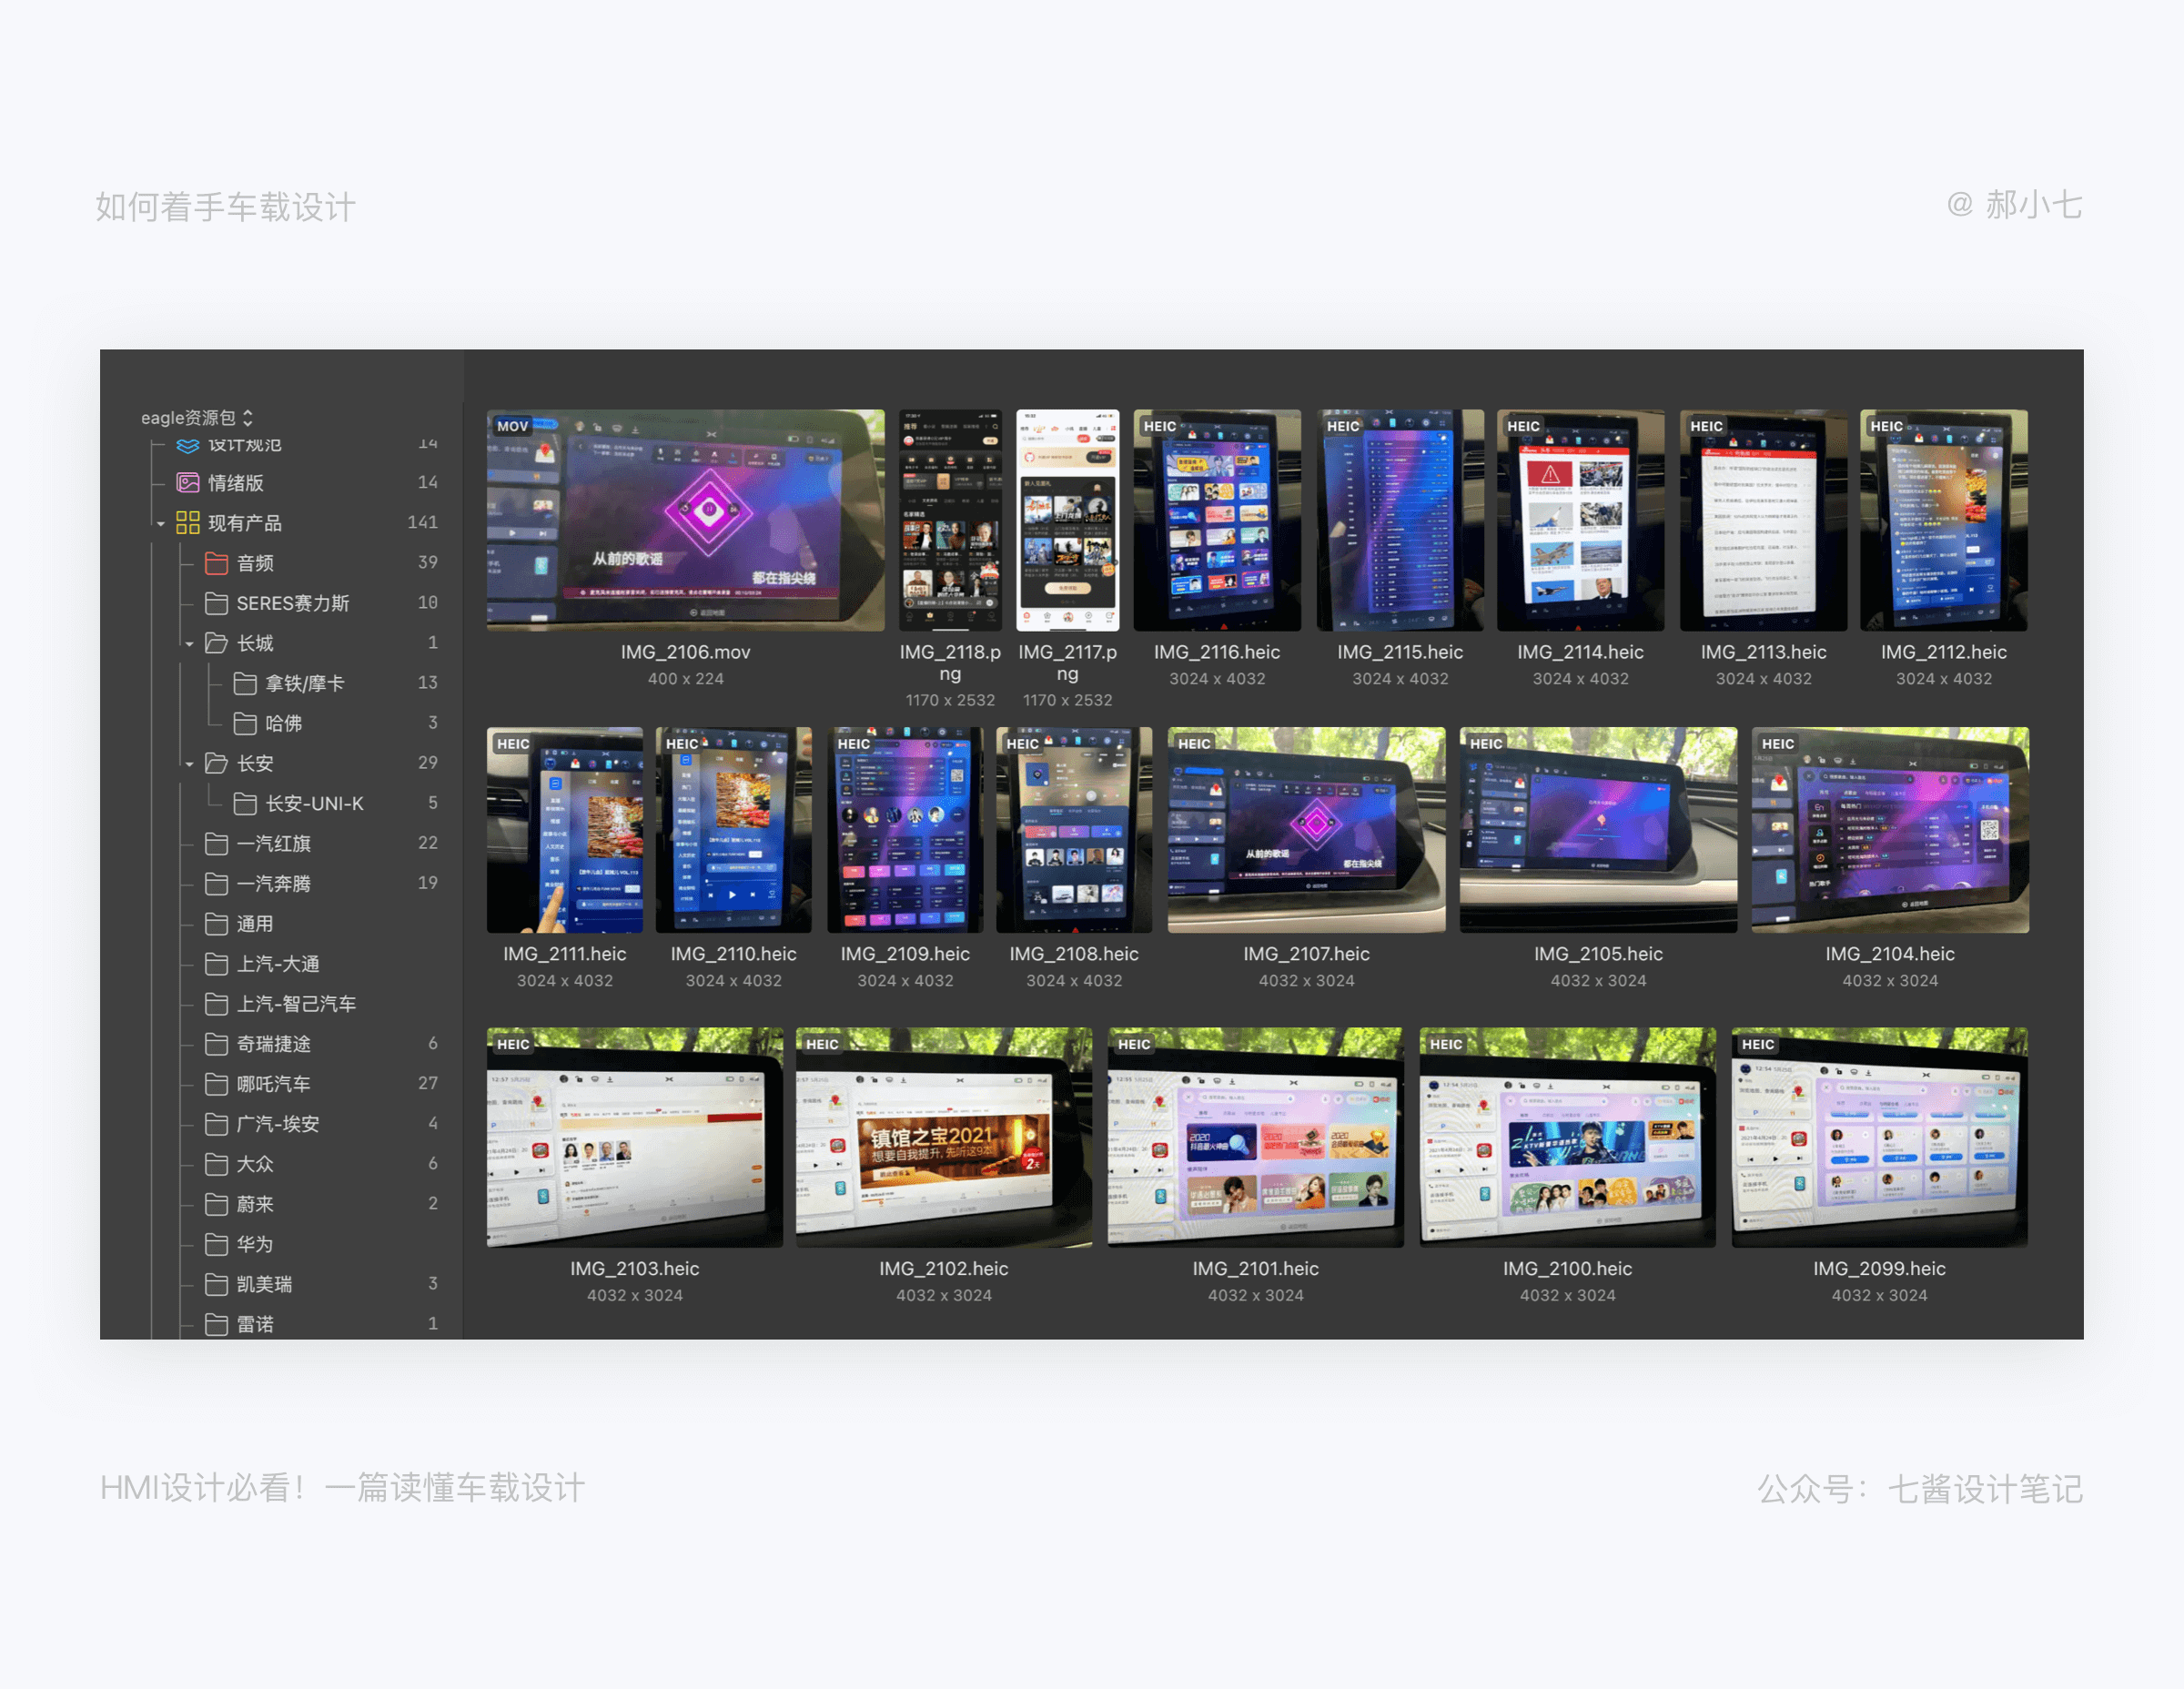Select the 华为 folder entry
The height and width of the screenshot is (1689, 2184).
pyautogui.click(x=254, y=1244)
